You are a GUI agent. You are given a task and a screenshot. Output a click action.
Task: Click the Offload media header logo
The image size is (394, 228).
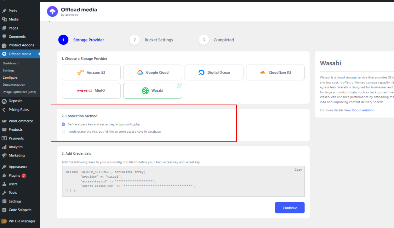click(52, 12)
